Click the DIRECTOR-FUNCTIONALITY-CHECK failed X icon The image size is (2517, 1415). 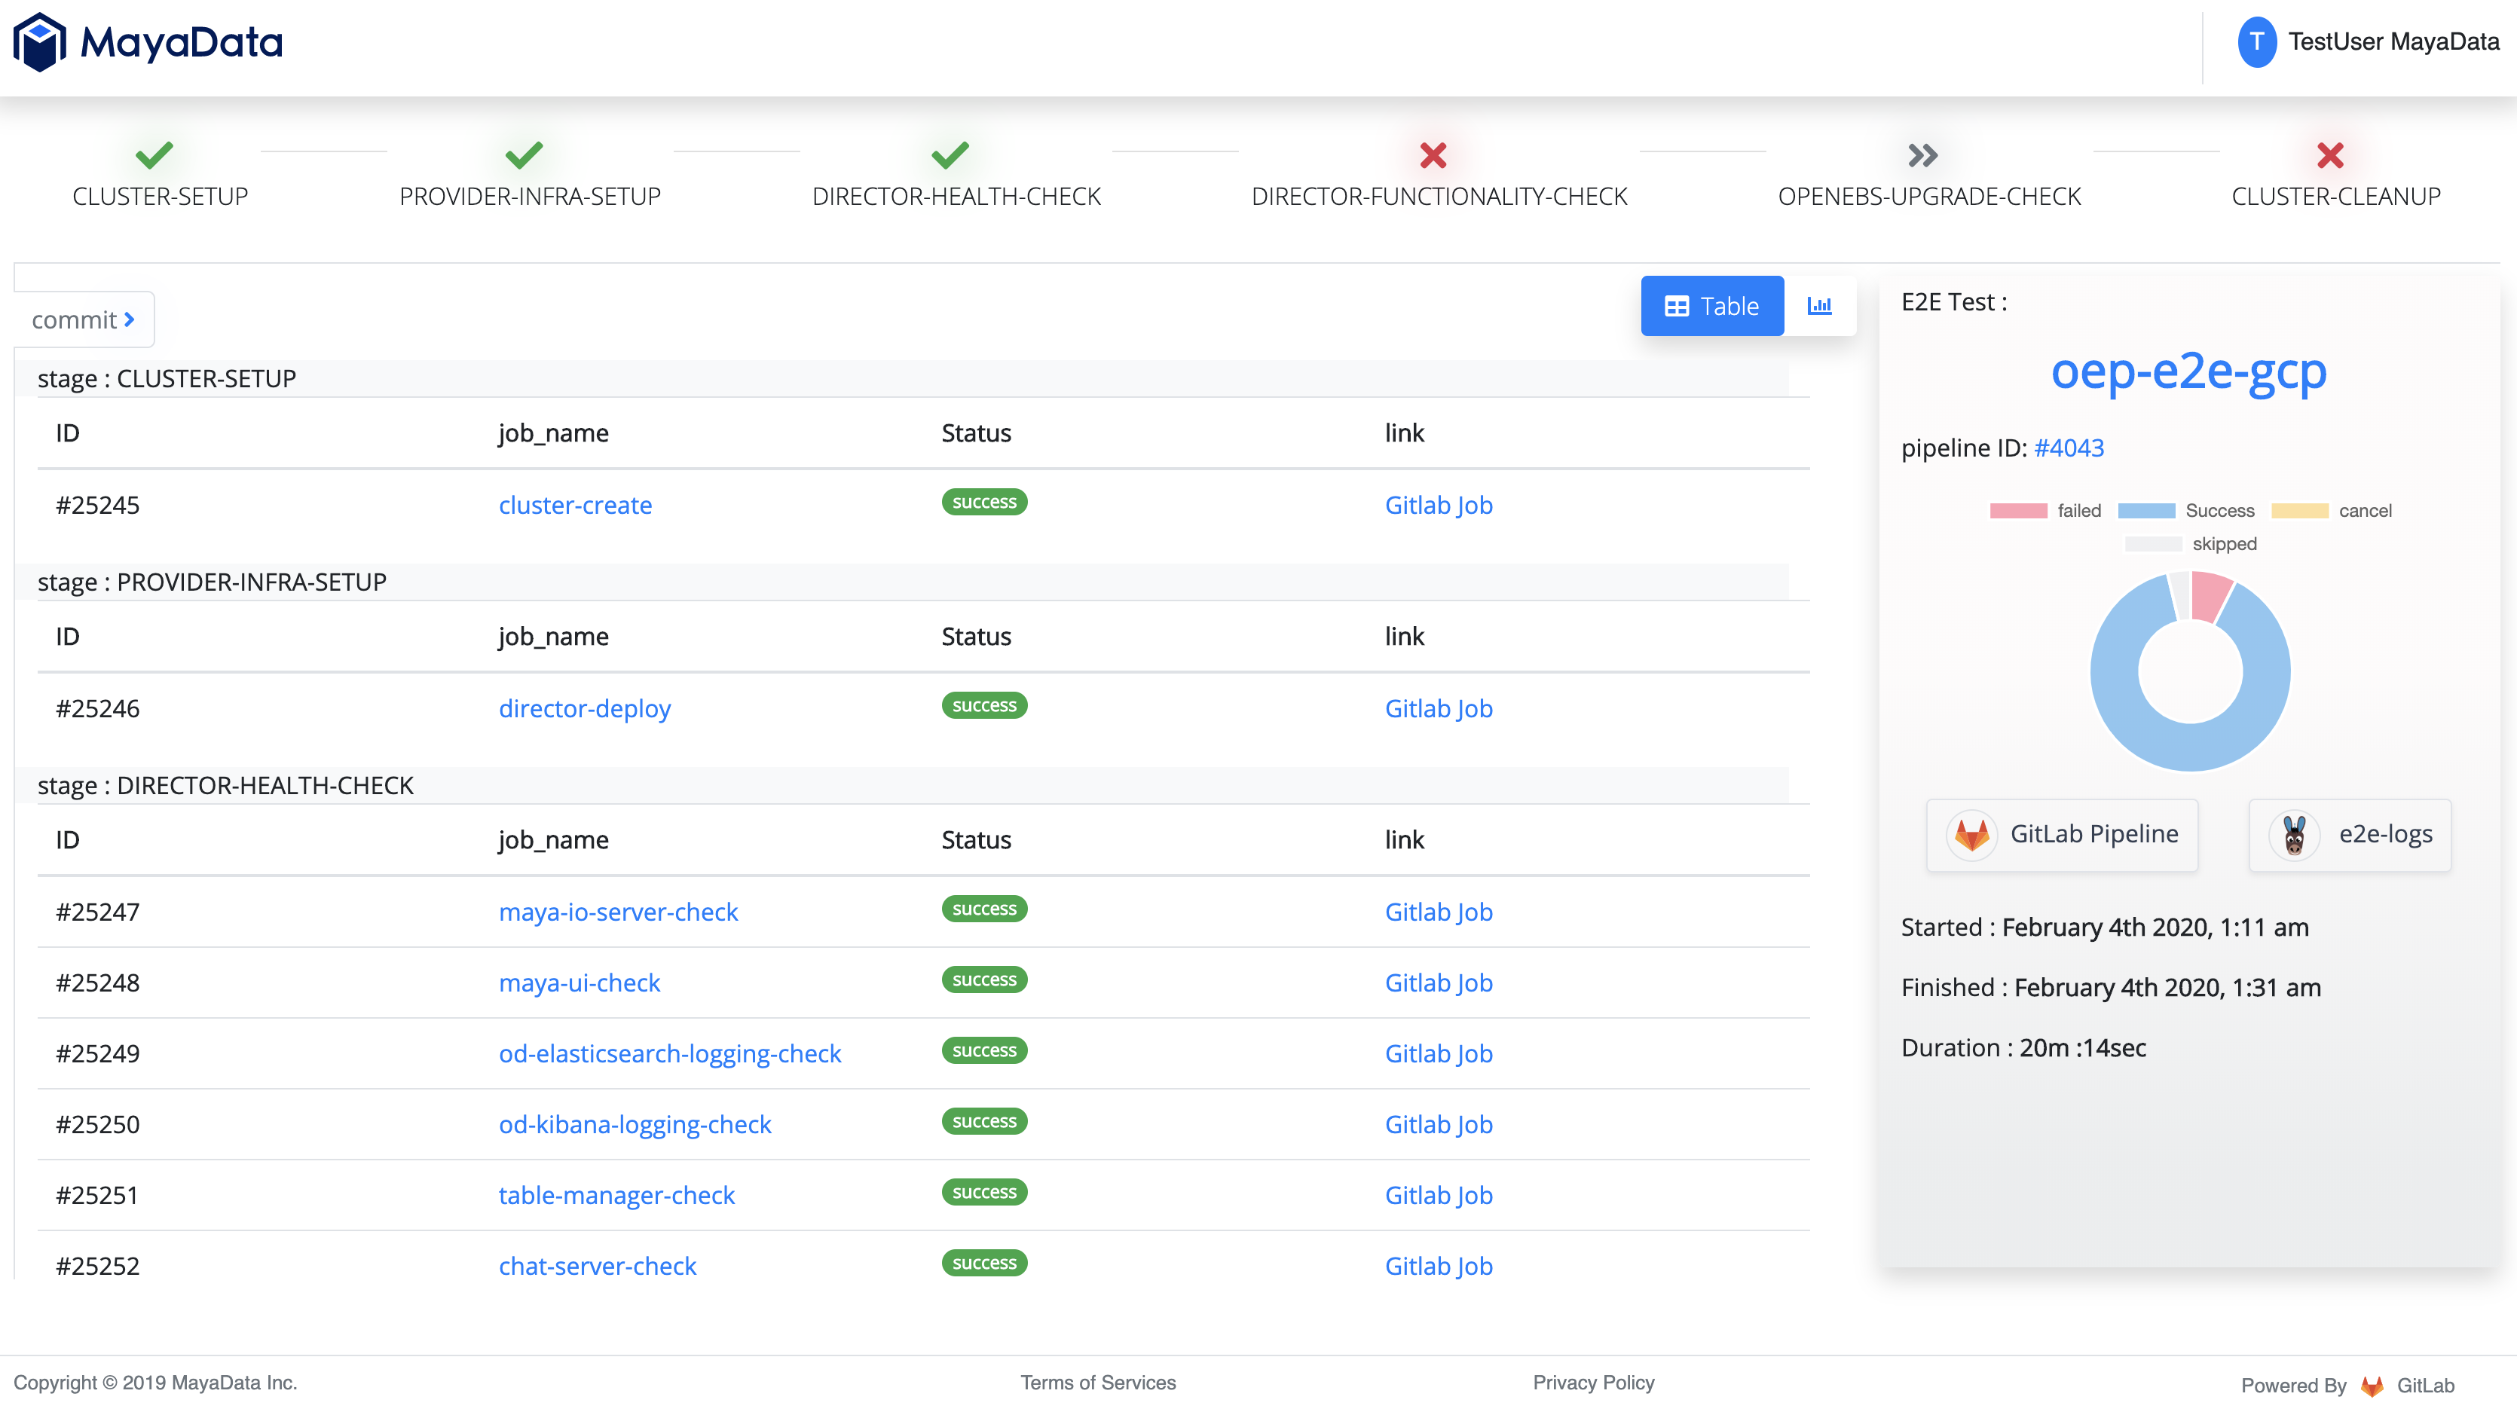[x=1433, y=154]
